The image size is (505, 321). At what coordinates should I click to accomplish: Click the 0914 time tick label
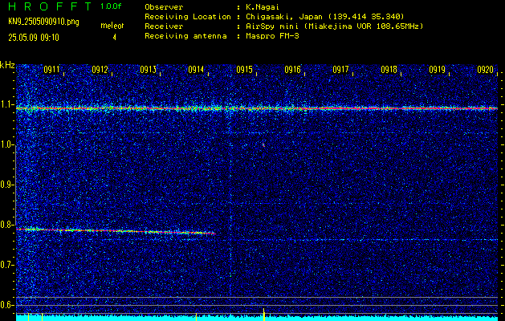click(x=196, y=70)
